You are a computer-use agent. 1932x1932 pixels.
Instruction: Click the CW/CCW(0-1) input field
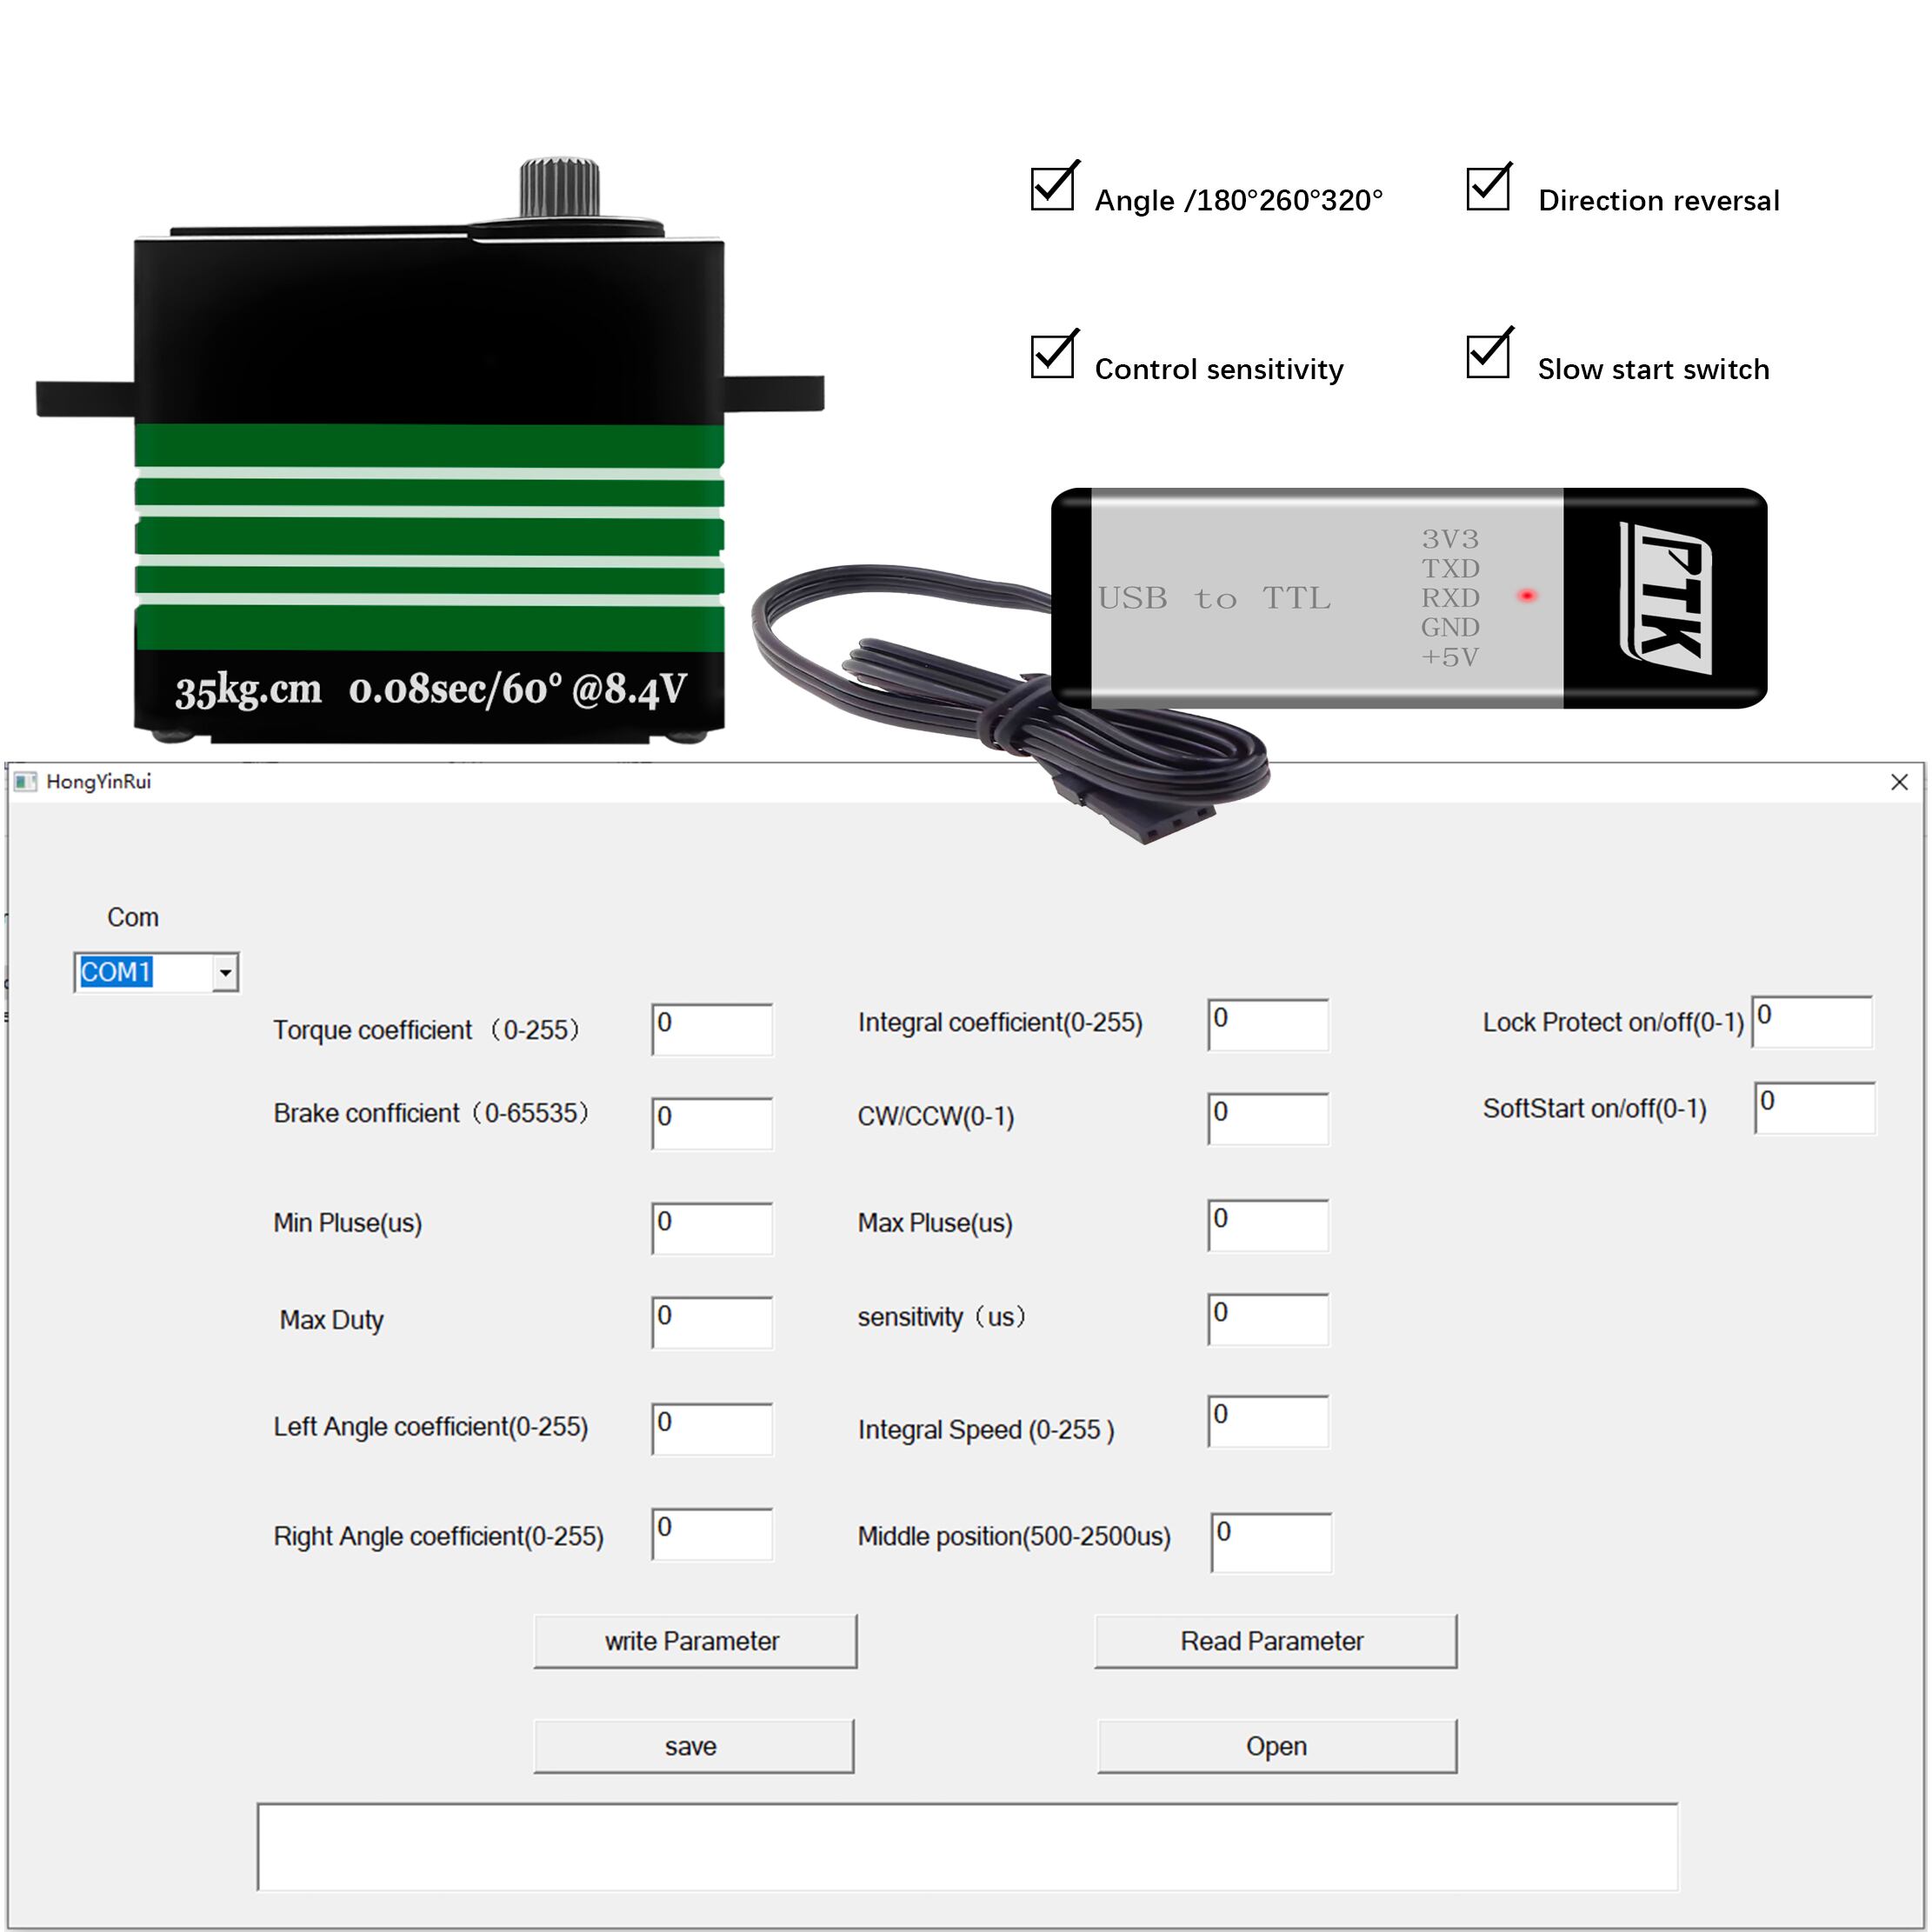point(1268,1118)
